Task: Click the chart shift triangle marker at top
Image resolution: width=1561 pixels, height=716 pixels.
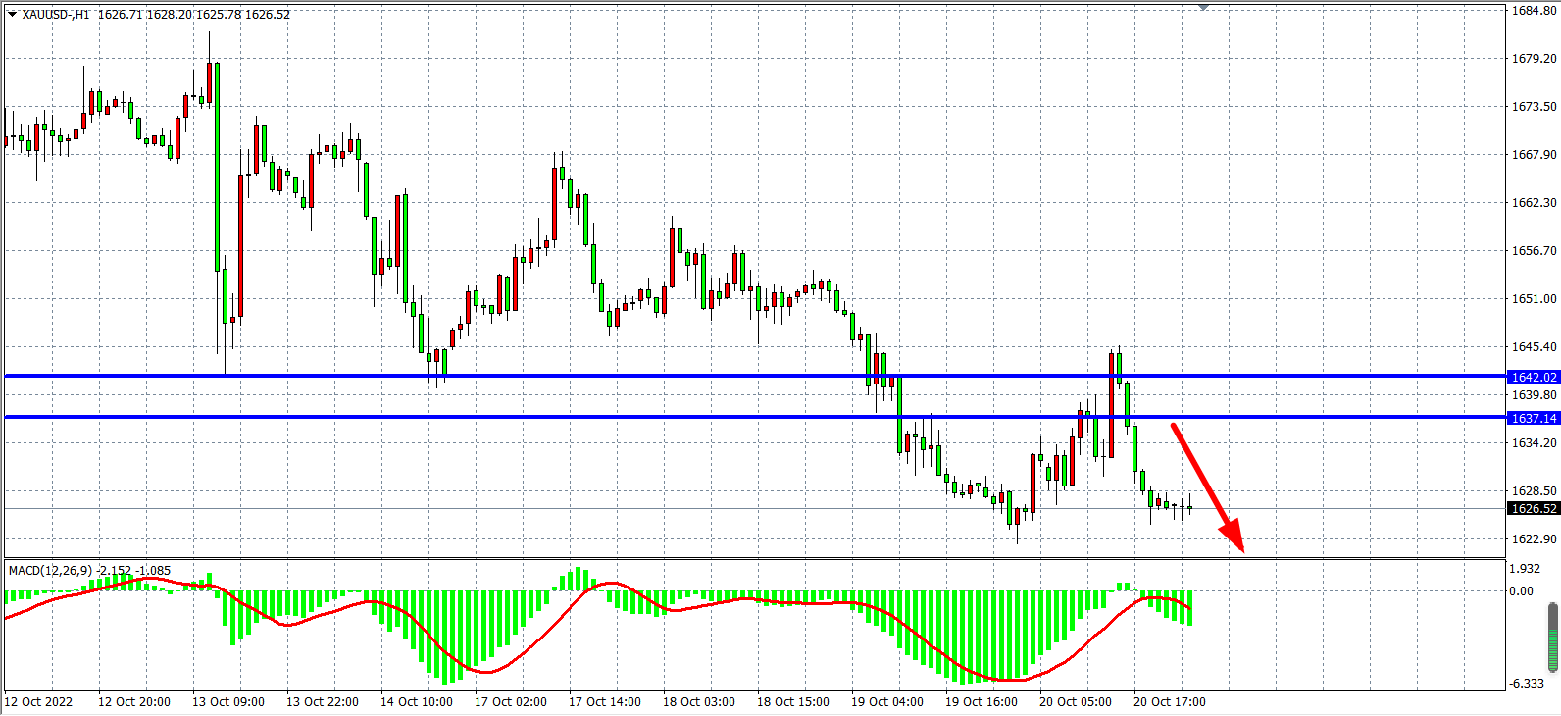Action: 1203,8
